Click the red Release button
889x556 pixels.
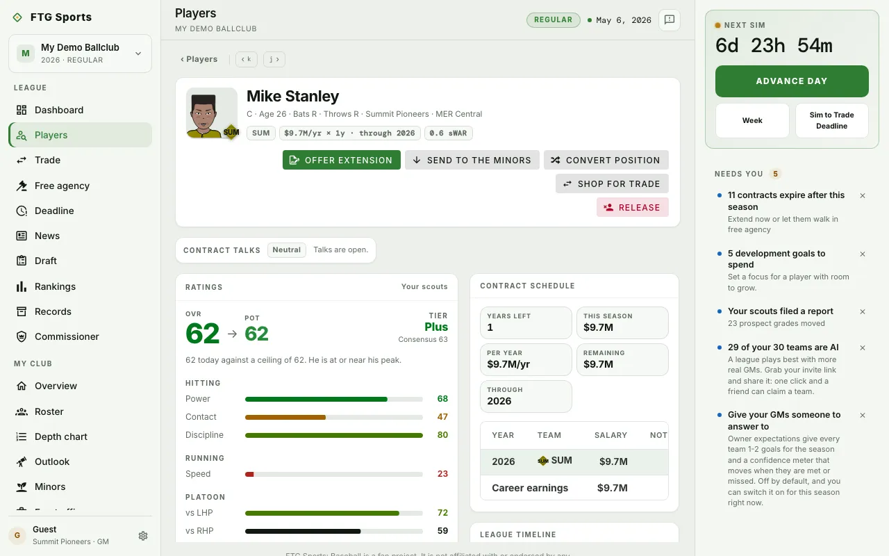(x=633, y=207)
